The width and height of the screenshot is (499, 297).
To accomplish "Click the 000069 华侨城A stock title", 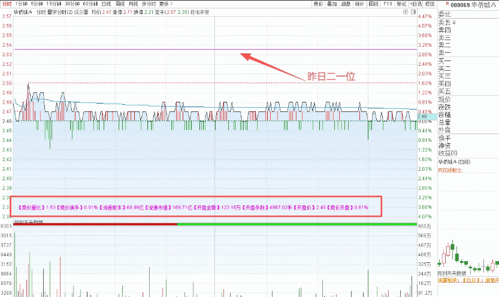I will (x=473, y=5).
